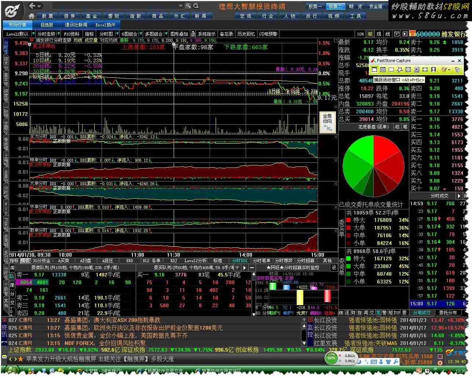The image size is (472, 378).
Task: Click the window layout icon beside 线
Action: point(396,34)
